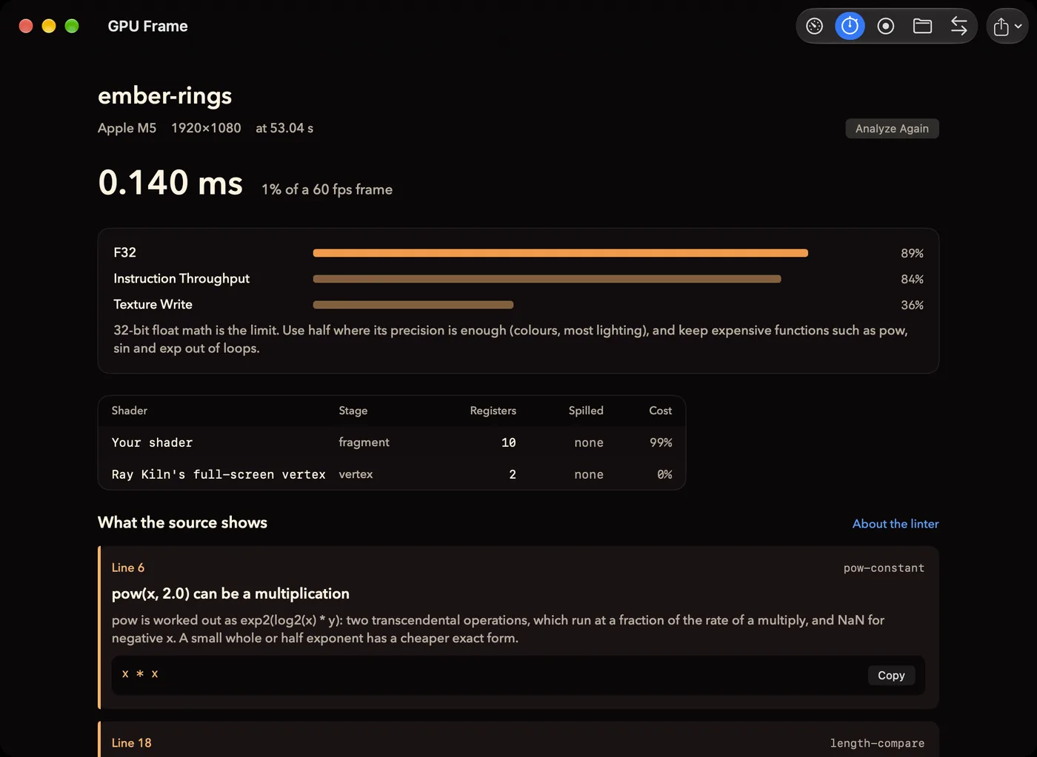
Task: Click the Instruction Throughput usage bar
Action: (x=547, y=279)
